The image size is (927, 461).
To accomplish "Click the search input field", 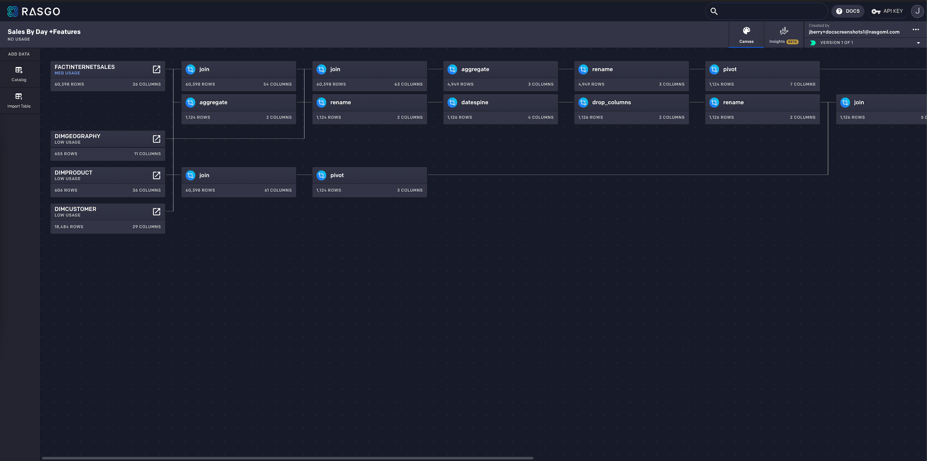I will (769, 11).
